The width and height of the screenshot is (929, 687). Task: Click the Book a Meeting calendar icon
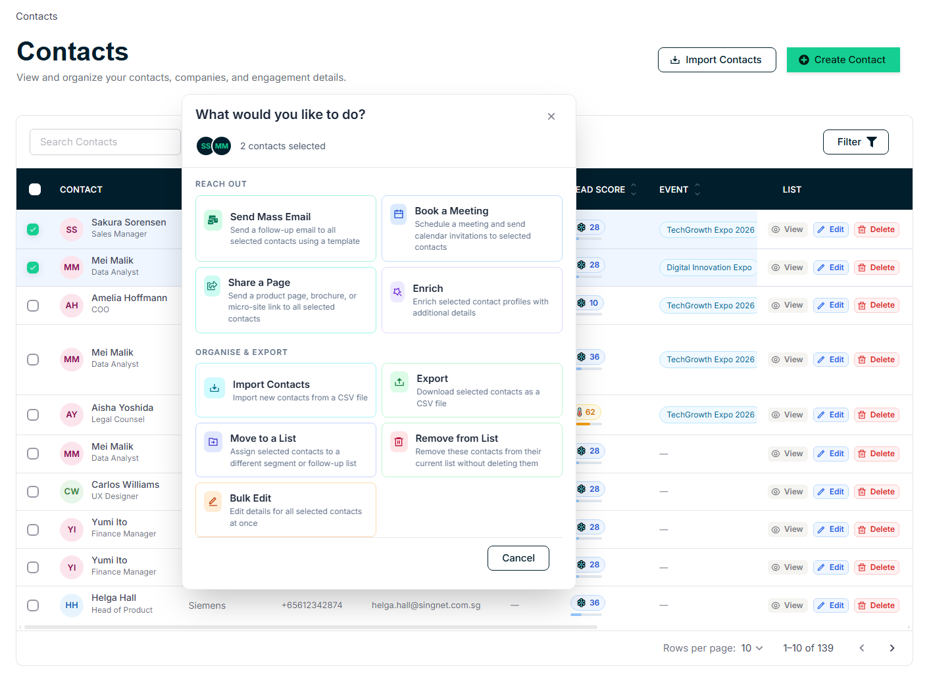(x=399, y=214)
